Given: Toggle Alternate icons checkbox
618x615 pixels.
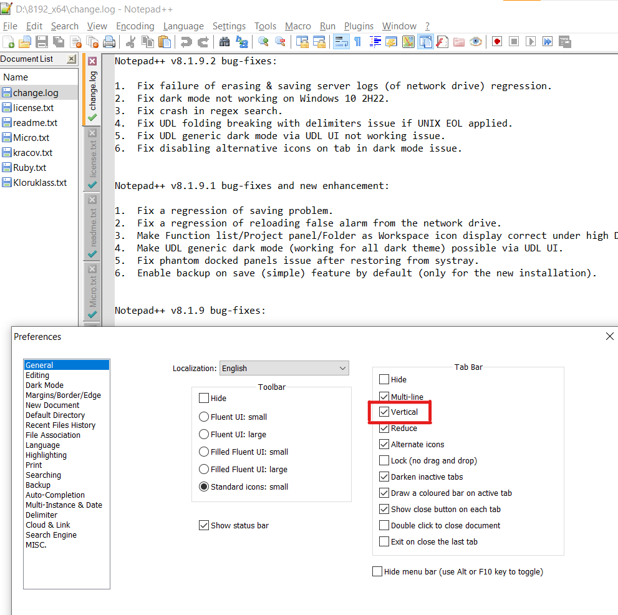Looking at the screenshot, I should 384,444.
